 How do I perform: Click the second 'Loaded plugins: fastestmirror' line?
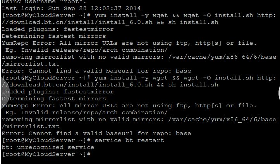pyautogui.click(x=57, y=92)
